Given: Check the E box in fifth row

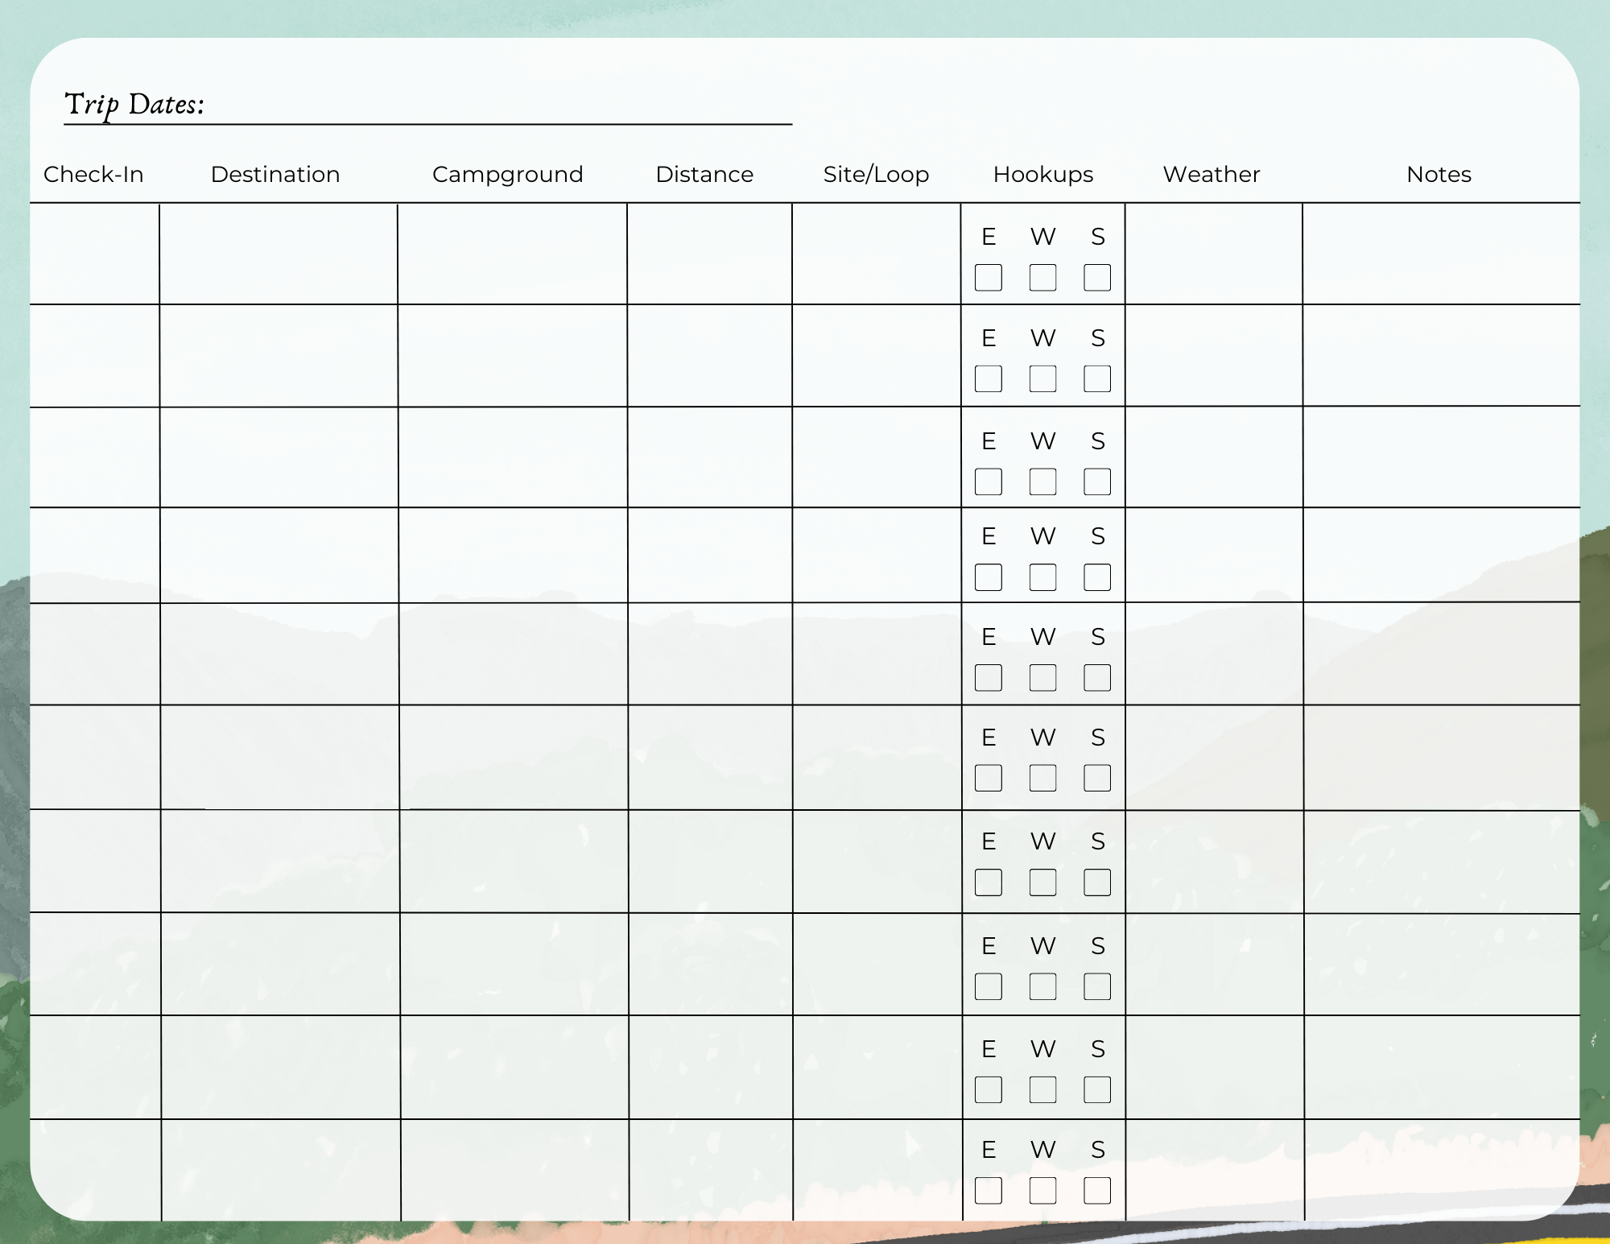Looking at the screenshot, I should tap(988, 678).
